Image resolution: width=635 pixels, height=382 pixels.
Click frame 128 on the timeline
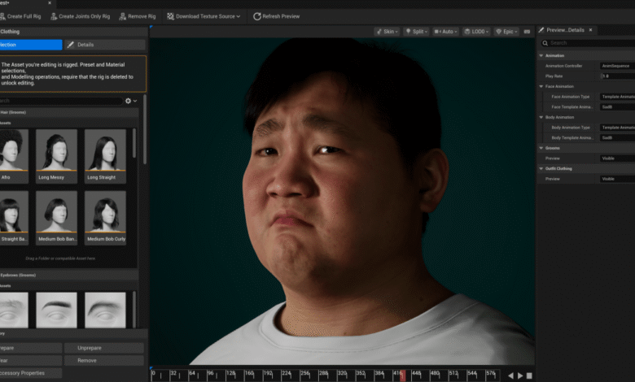(x=231, y=374)
